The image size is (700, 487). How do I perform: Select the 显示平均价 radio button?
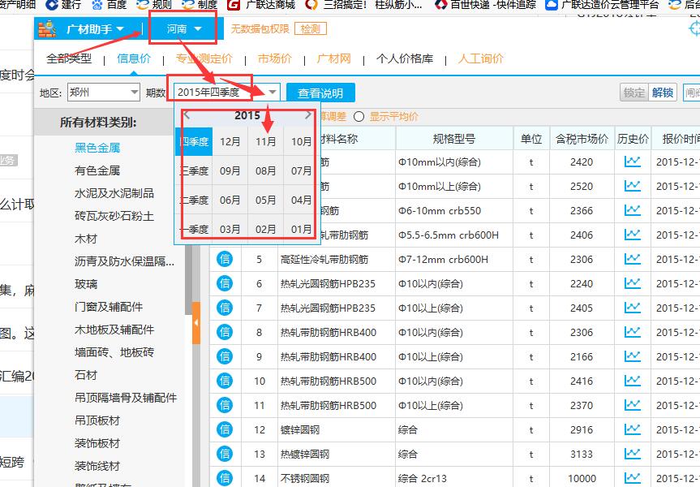pyautogui.click(x=359, y=117)
